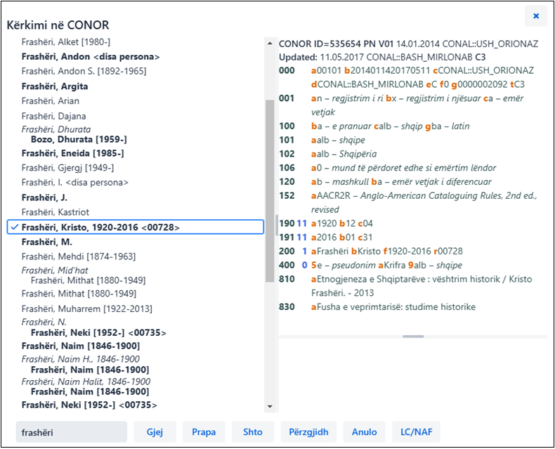Click field 190 with a1920
This screenshot has width=555, height=449.
coord(326,223)
